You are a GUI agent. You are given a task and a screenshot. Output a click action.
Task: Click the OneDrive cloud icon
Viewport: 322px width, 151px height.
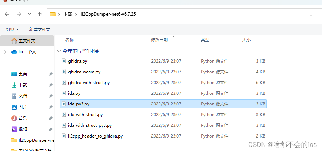(x=14, y=52)
